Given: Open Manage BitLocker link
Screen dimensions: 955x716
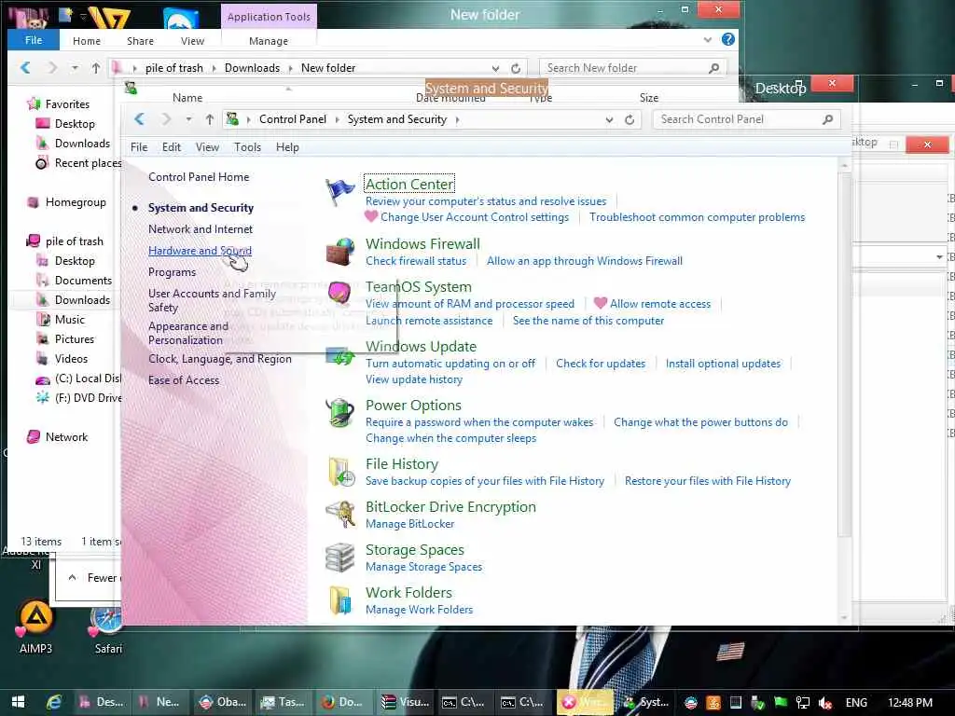Looking at the screenshot, I should (410, 524).
